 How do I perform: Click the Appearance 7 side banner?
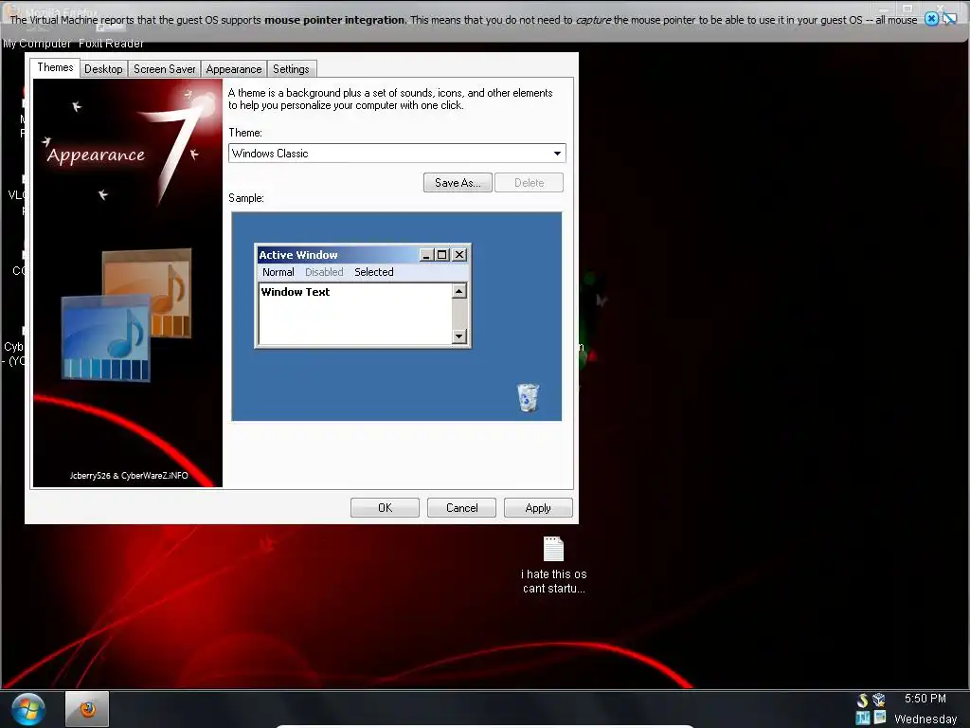128,282
